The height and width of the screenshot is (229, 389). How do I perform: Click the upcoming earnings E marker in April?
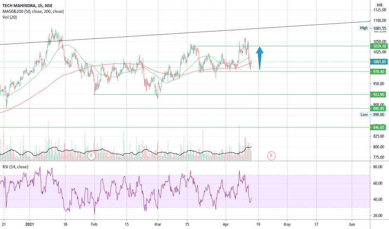point(271,156)
